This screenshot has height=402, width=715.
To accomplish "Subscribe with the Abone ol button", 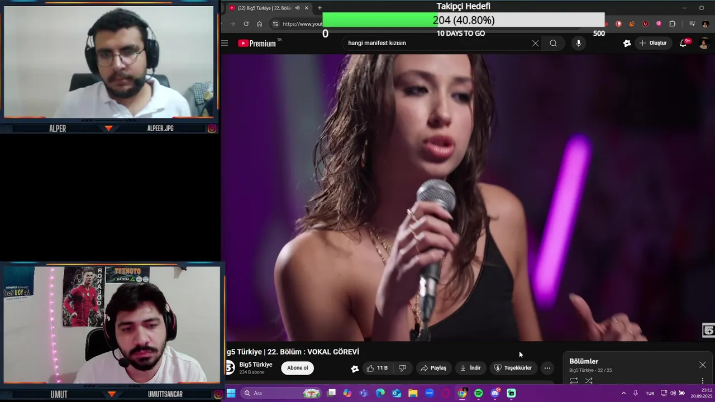I will (x=297, y=368).
